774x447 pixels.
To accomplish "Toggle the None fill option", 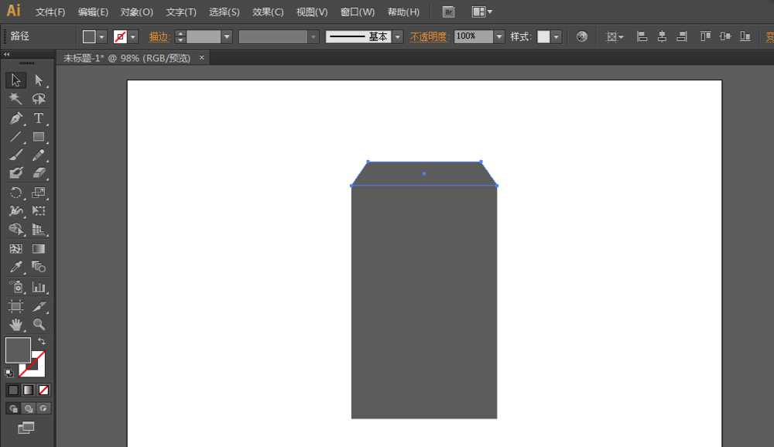I will point(43,390).
